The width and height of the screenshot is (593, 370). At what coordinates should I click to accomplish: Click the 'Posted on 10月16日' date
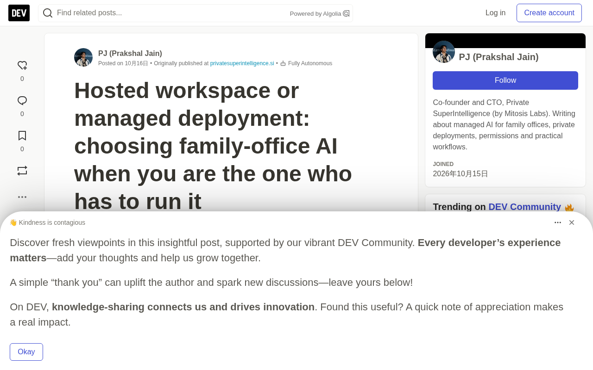click(x=123, y=63)
